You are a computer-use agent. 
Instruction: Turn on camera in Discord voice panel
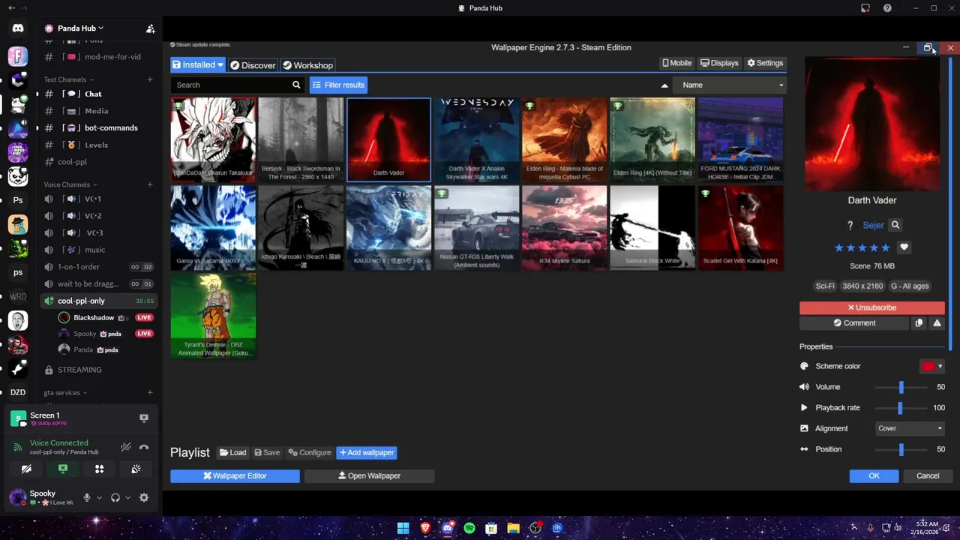26,469
